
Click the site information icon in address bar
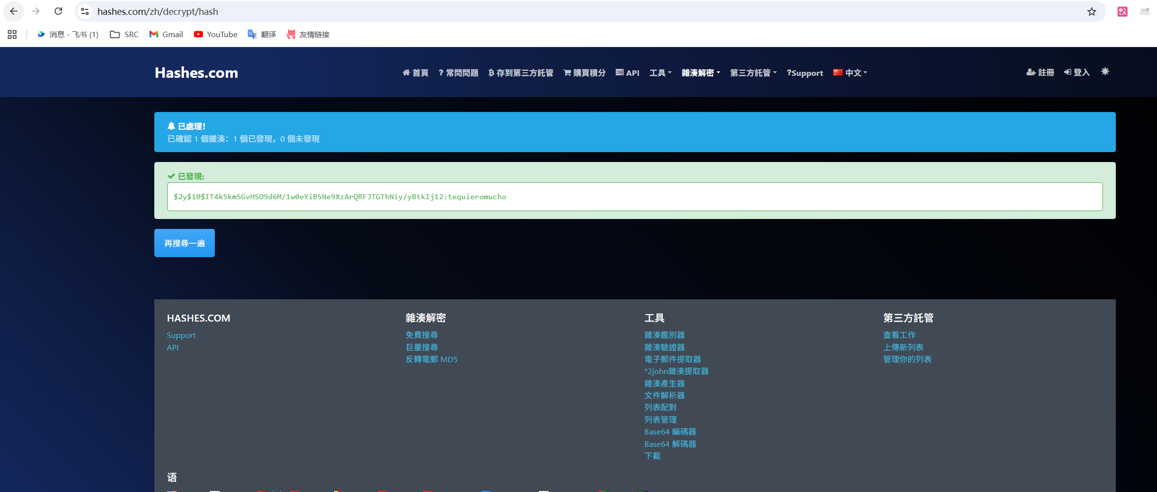[x=85, y=11]
